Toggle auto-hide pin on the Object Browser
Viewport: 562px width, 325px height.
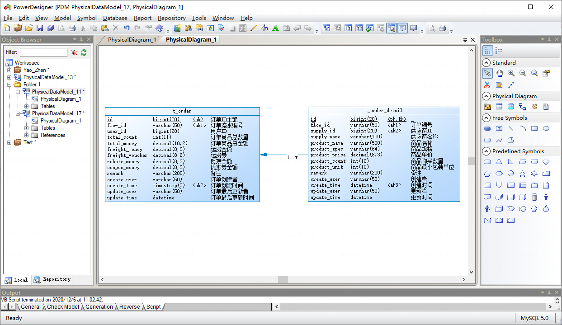82,39
